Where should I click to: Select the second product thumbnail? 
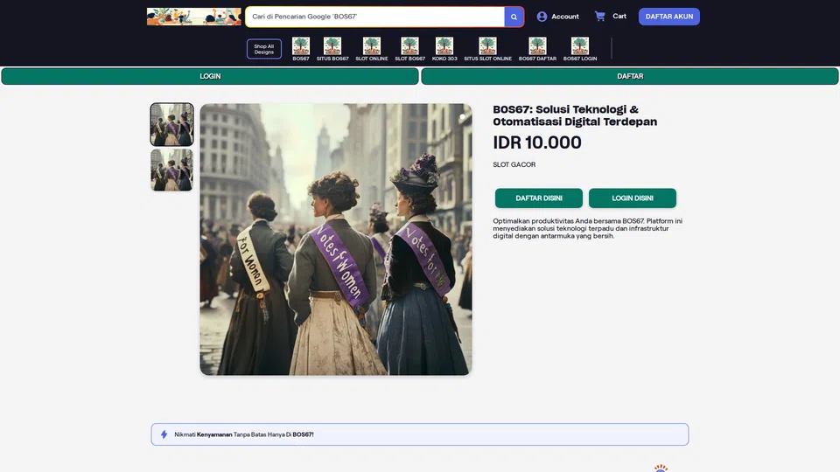pos(172,170)
